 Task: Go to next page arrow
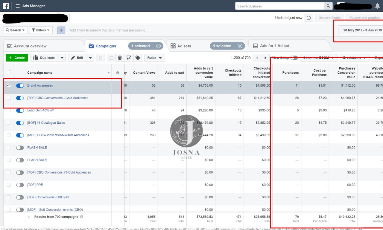click(265, 58)
